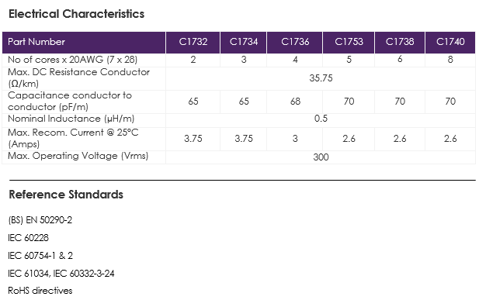
Task: Click the 0.5 Nominal Inductance value
Action: [x=321, y=119]
